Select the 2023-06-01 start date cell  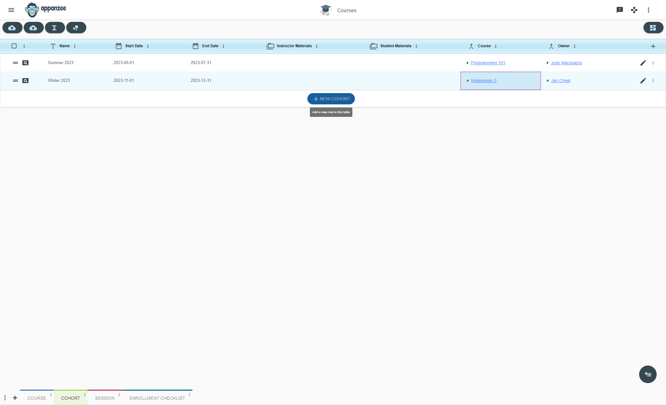pos(124,63)
